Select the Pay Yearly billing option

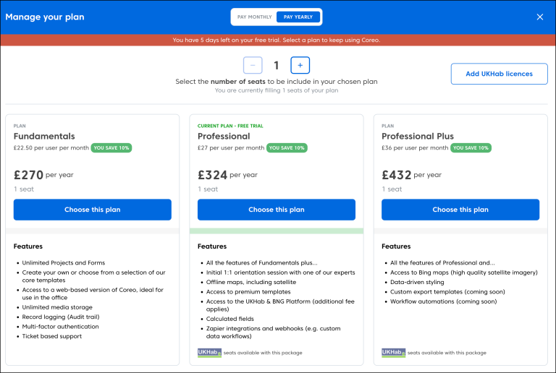click(x=298, y=17)
